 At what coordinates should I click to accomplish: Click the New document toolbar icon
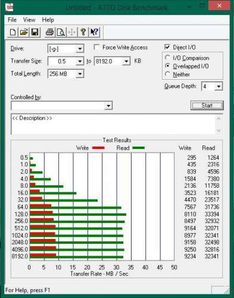coord(13,32)
